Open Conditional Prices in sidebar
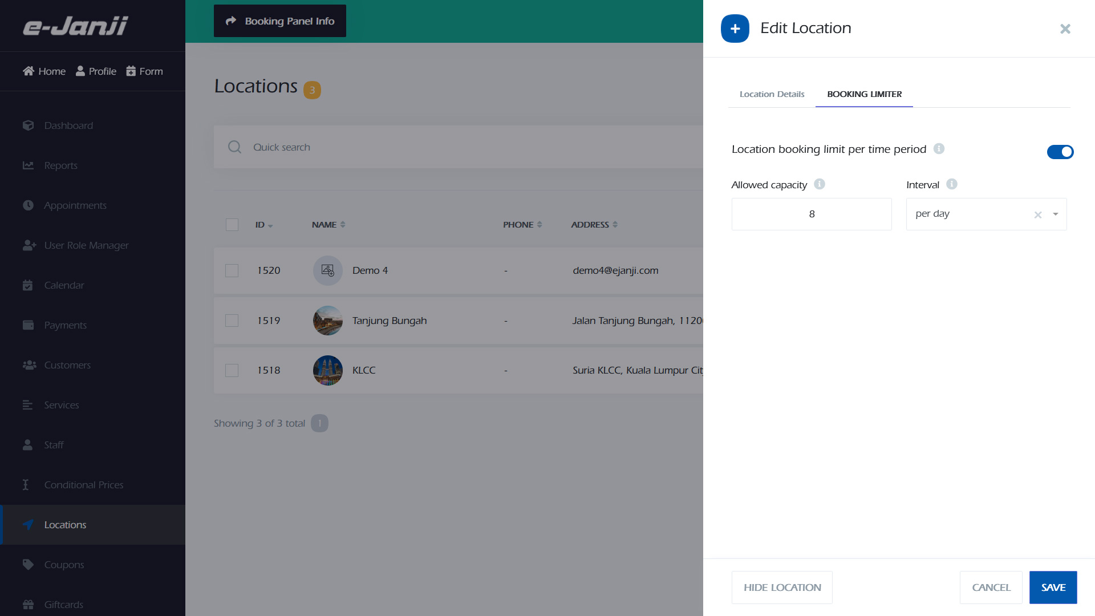Screen dimensions: 1095x616 pyautogui.click(x=83, y=485)
